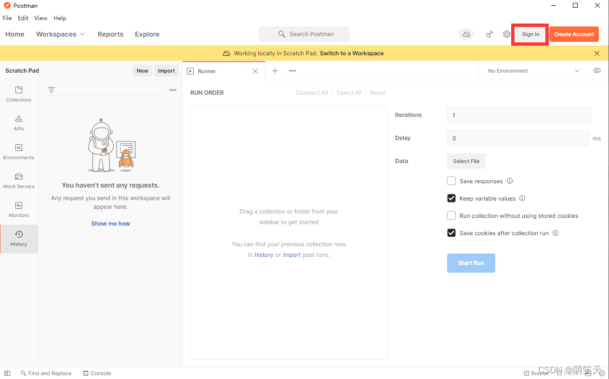Click the search magnifier in Search Postman
609x379 pixels.
point(282,34)
